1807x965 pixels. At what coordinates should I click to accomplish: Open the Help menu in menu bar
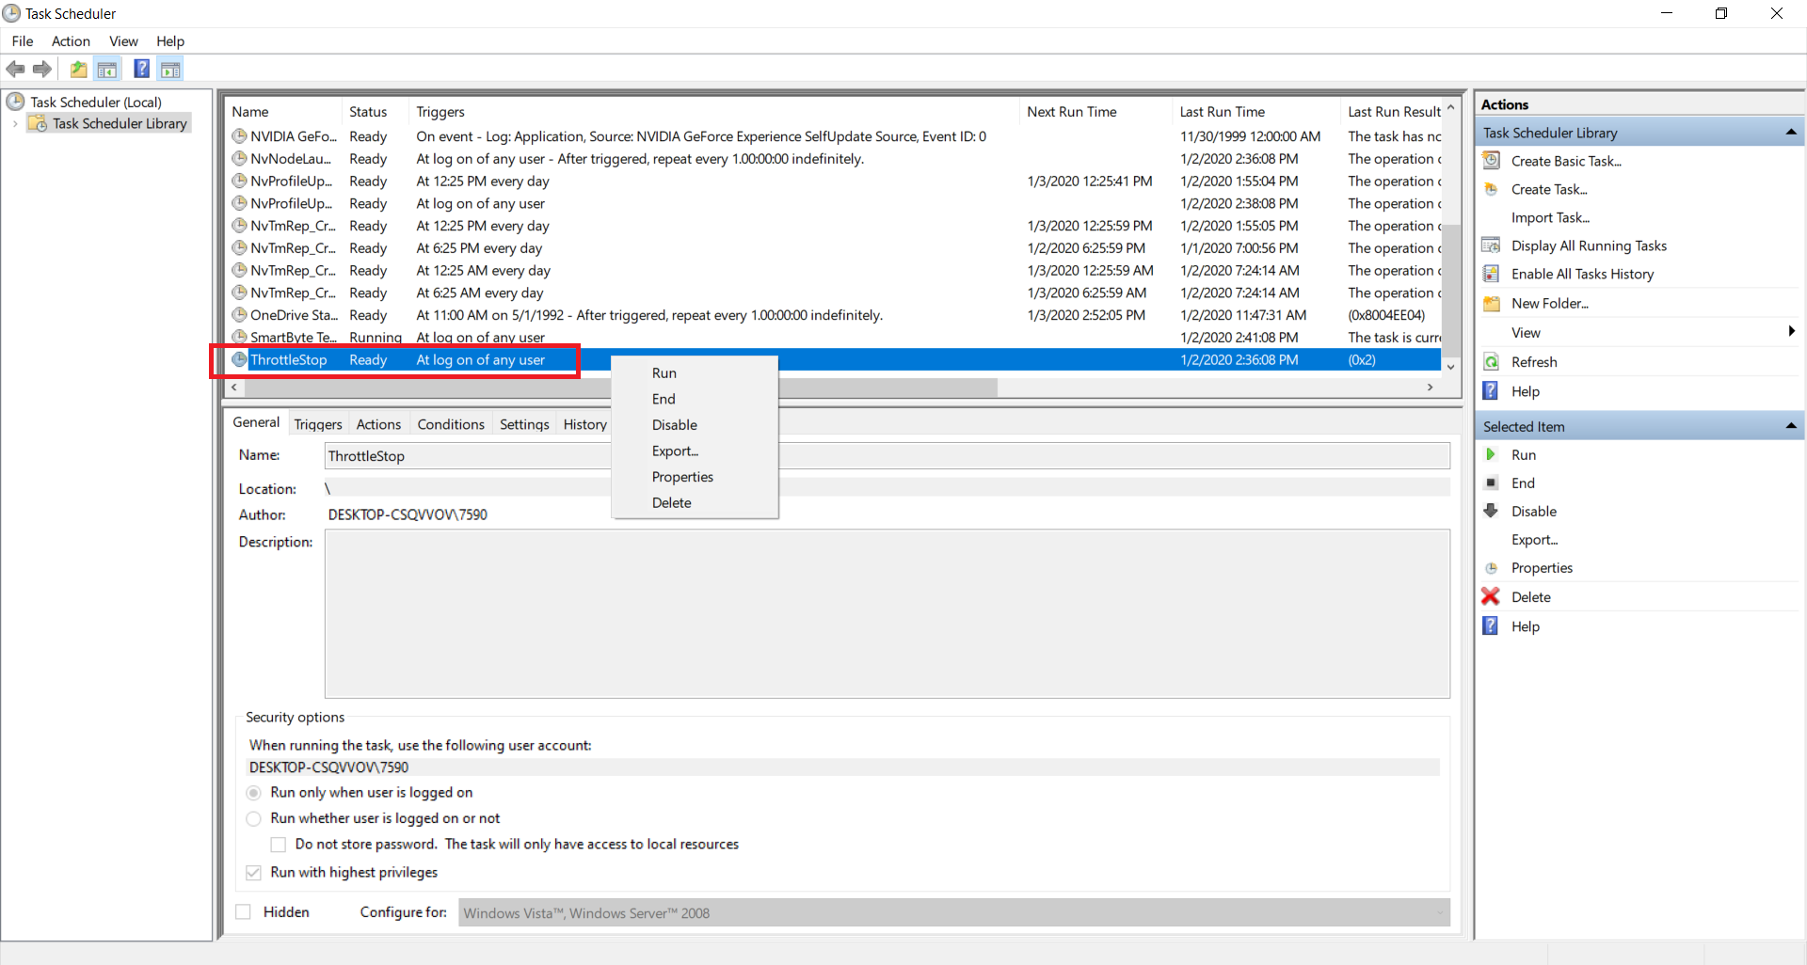click(x=170, y=40)
